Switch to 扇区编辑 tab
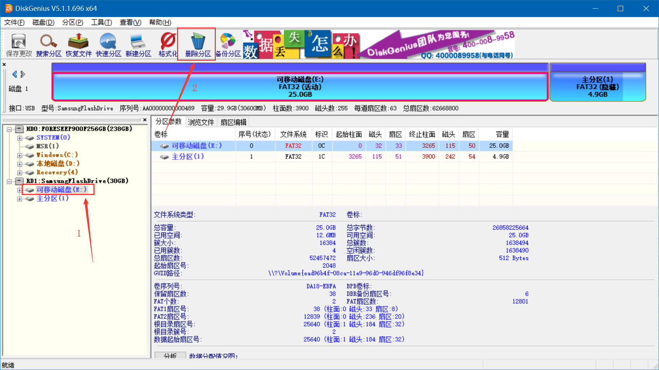This screenshot has height=370, width=659. tap(234, 122)
